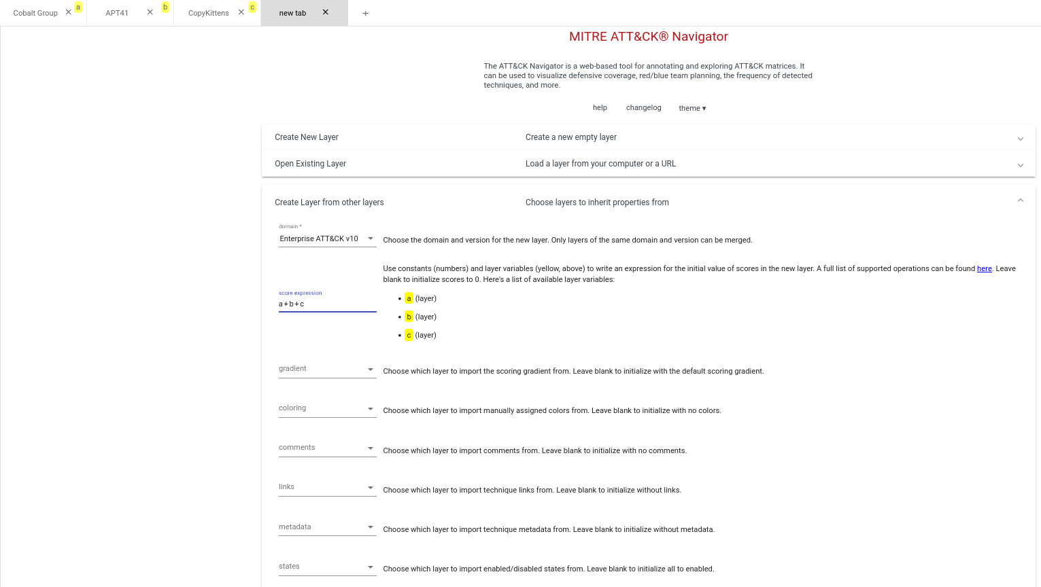Image resolution: width=1041 pixels, height=587 pixels.
Task: Open the supported operations 'here' link
Action: tap(985, 268)
